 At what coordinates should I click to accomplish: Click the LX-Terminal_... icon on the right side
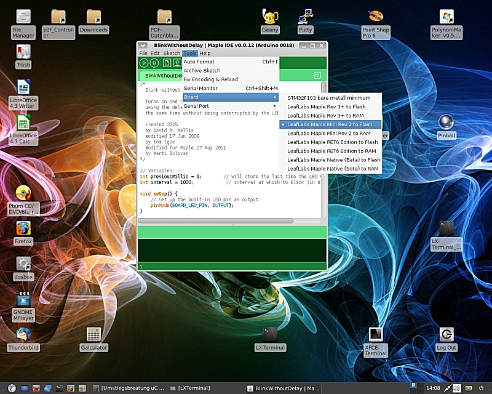(446, 236)
